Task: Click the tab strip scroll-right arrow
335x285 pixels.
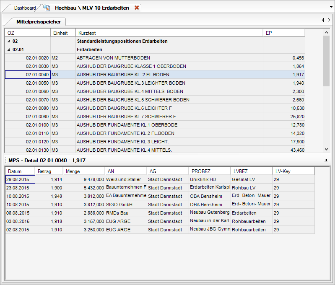Action: (329, 20)
